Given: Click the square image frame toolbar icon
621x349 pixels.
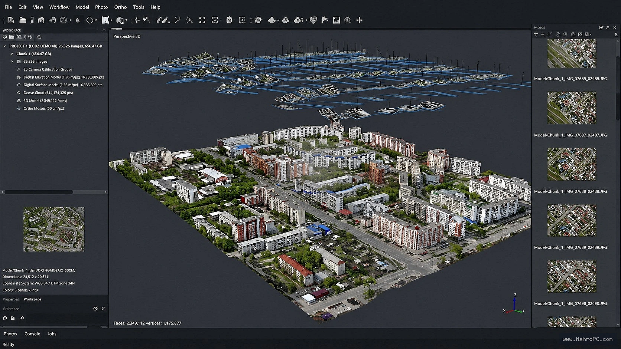Looking at the screenshot, I should (336, 20).
